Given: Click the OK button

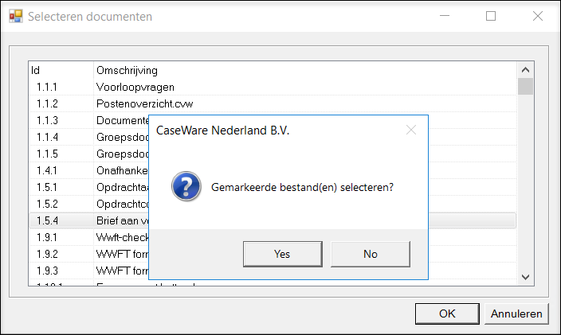Looking at the screenshot, I should click(447, 314).
